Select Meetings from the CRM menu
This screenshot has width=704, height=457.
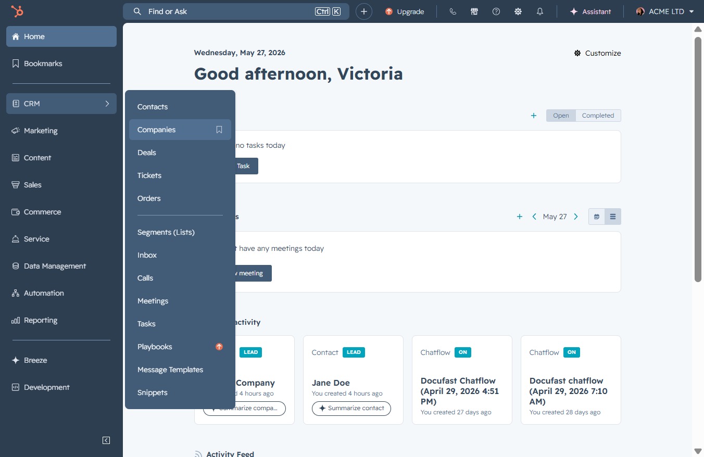tap(180, 301)
